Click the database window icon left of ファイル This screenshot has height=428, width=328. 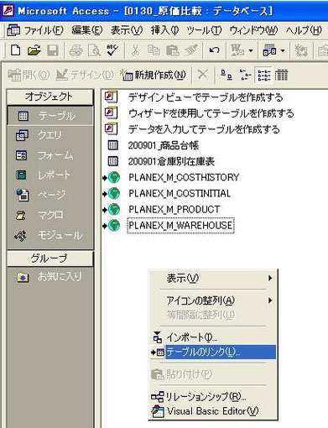[x=13, y=30]
